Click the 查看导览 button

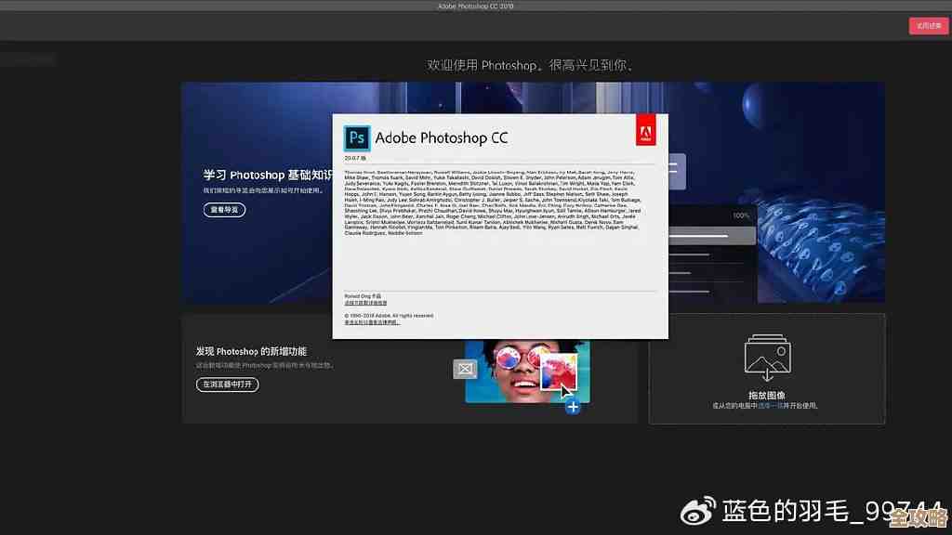coord(223,209)
